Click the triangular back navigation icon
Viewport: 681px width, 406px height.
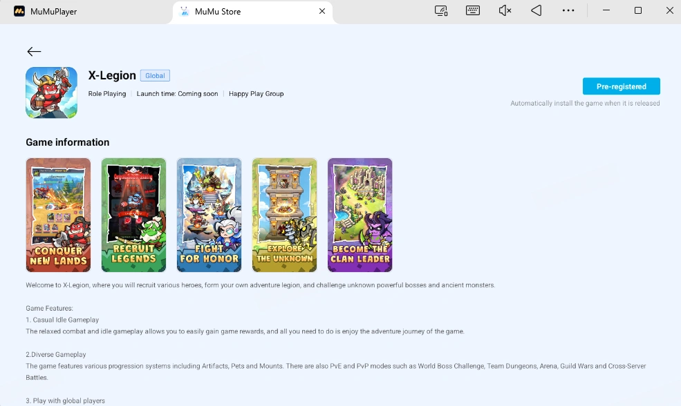[x=537, y=11]
